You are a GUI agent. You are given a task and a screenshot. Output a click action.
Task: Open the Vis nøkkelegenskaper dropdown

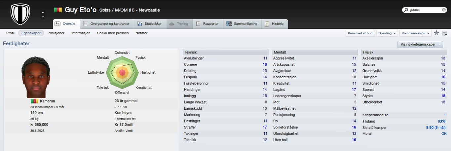click(420, 45)
